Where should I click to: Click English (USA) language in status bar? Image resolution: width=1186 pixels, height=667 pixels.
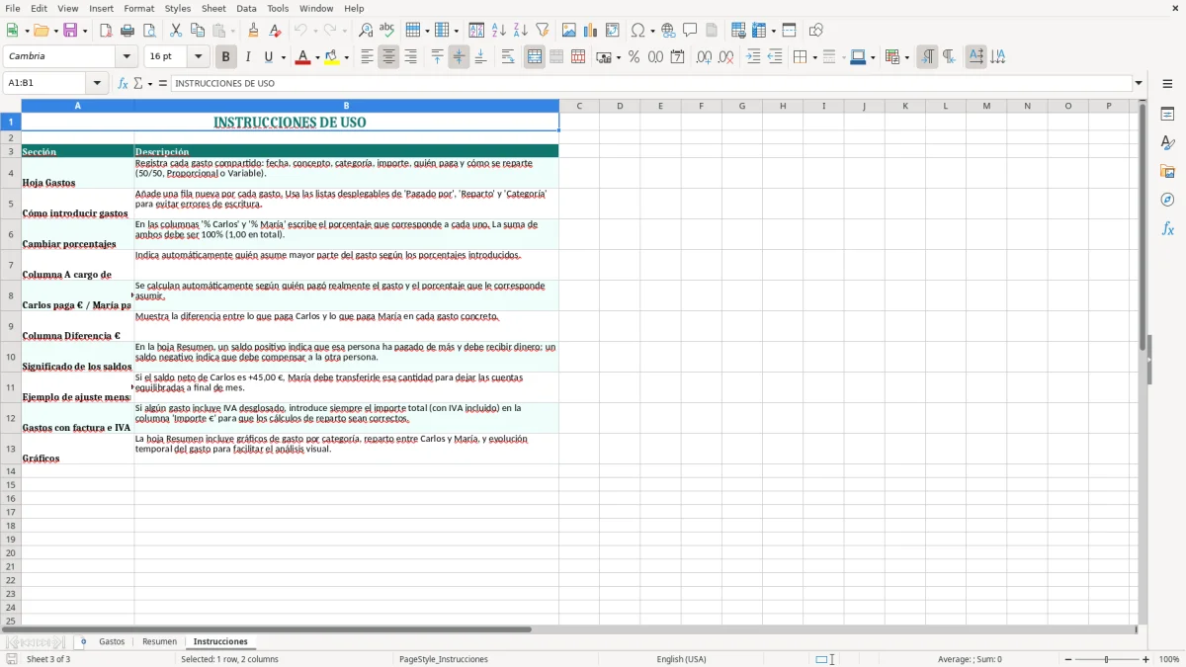[x=681, y=659]
